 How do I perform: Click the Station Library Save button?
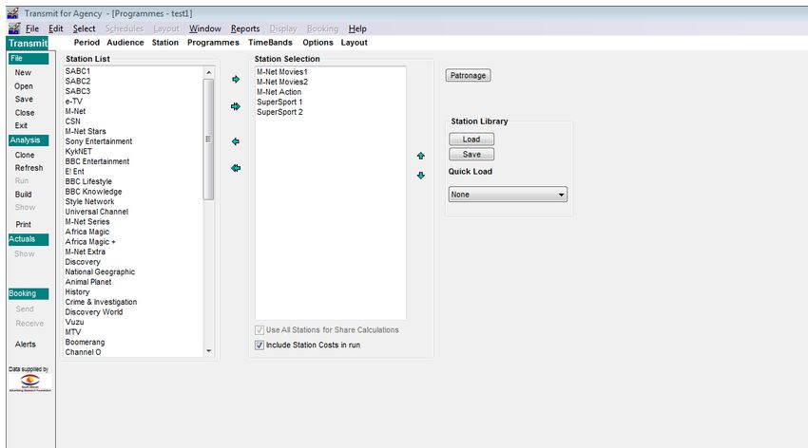point(471,155)
